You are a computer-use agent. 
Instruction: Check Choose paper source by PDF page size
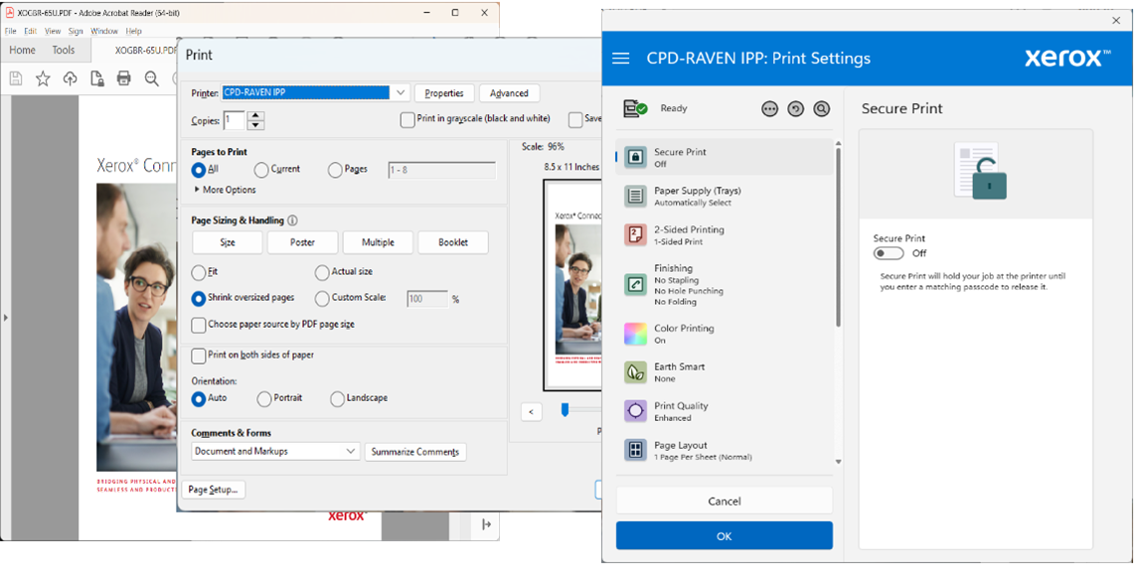click(198, 326)
